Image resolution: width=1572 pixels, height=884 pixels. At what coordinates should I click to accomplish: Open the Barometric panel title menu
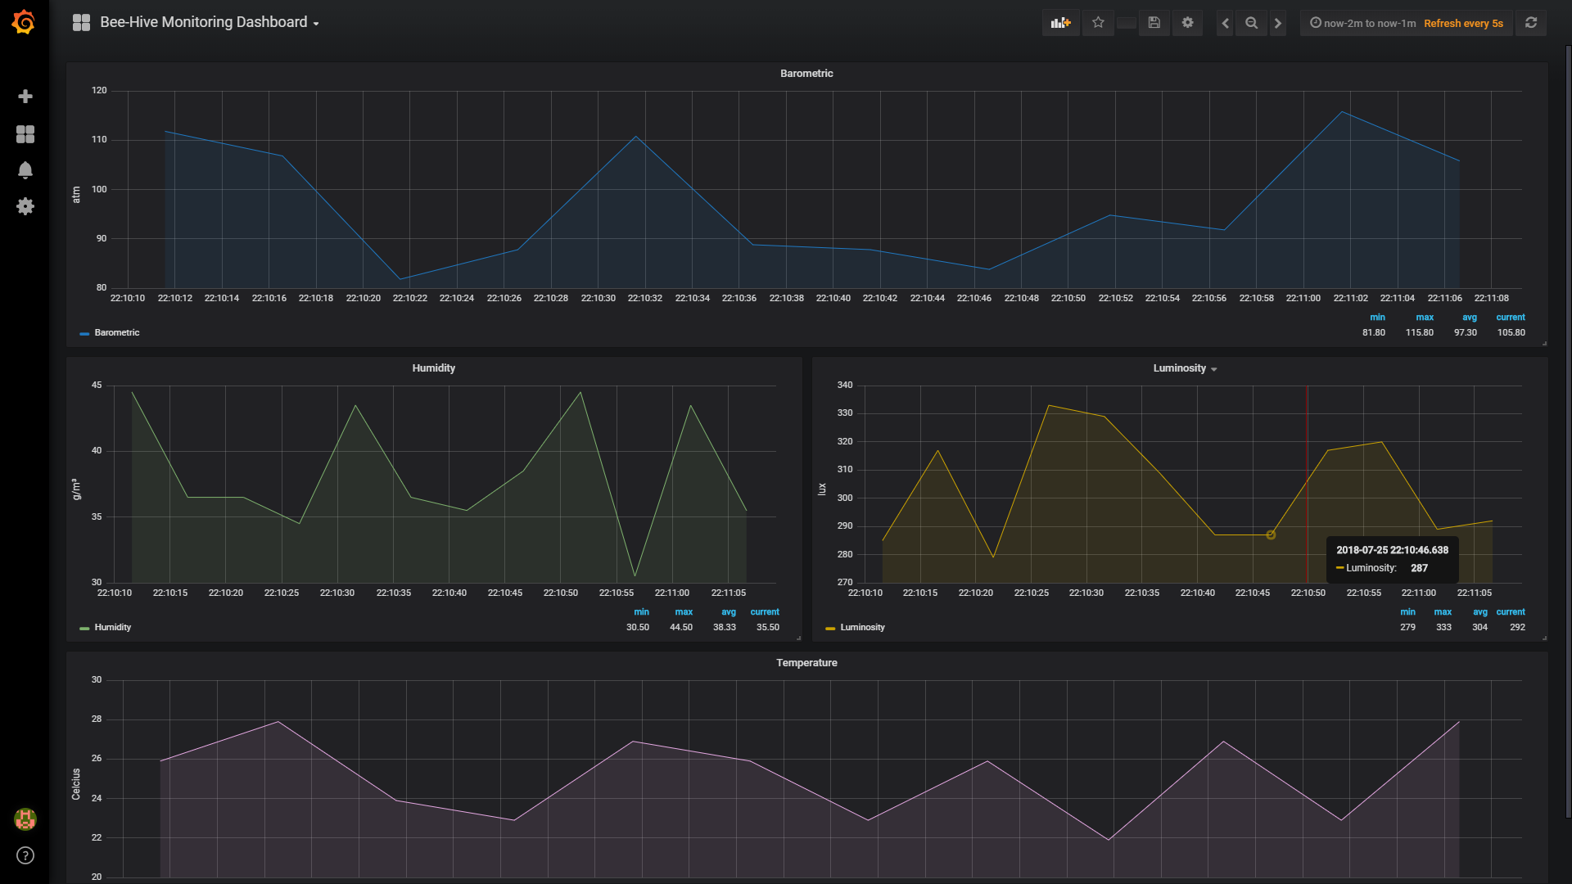point(806,74)
